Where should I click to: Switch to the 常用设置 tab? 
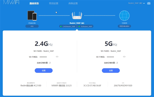tap(54, 3)
